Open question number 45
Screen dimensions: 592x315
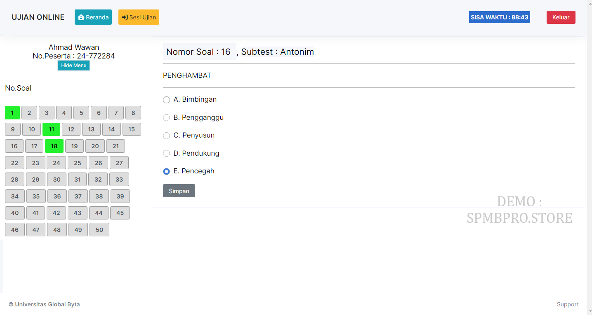pos(120,213)
